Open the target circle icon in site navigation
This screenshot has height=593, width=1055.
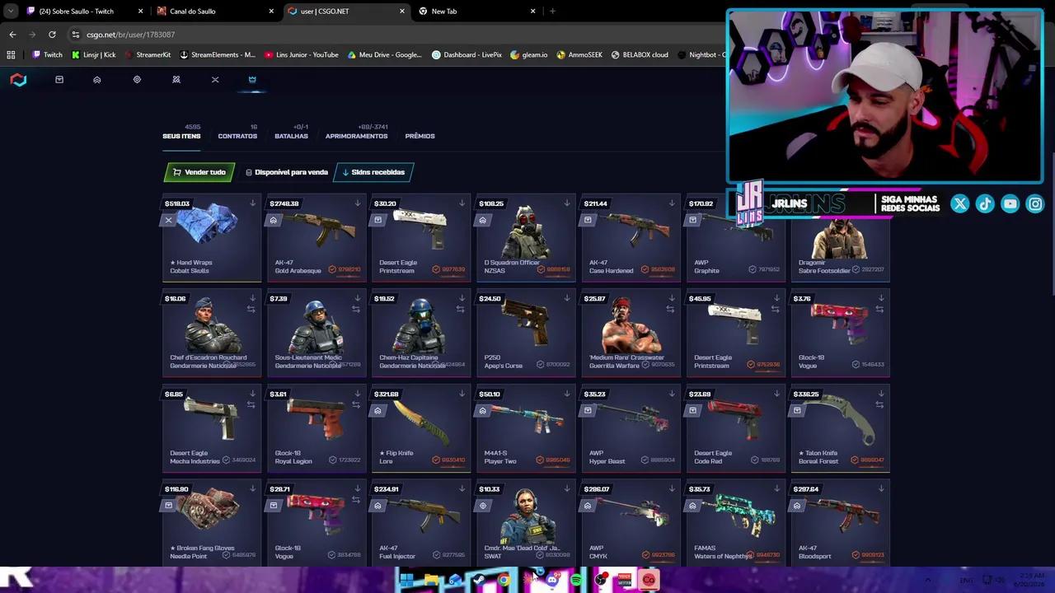pos(137,80)
